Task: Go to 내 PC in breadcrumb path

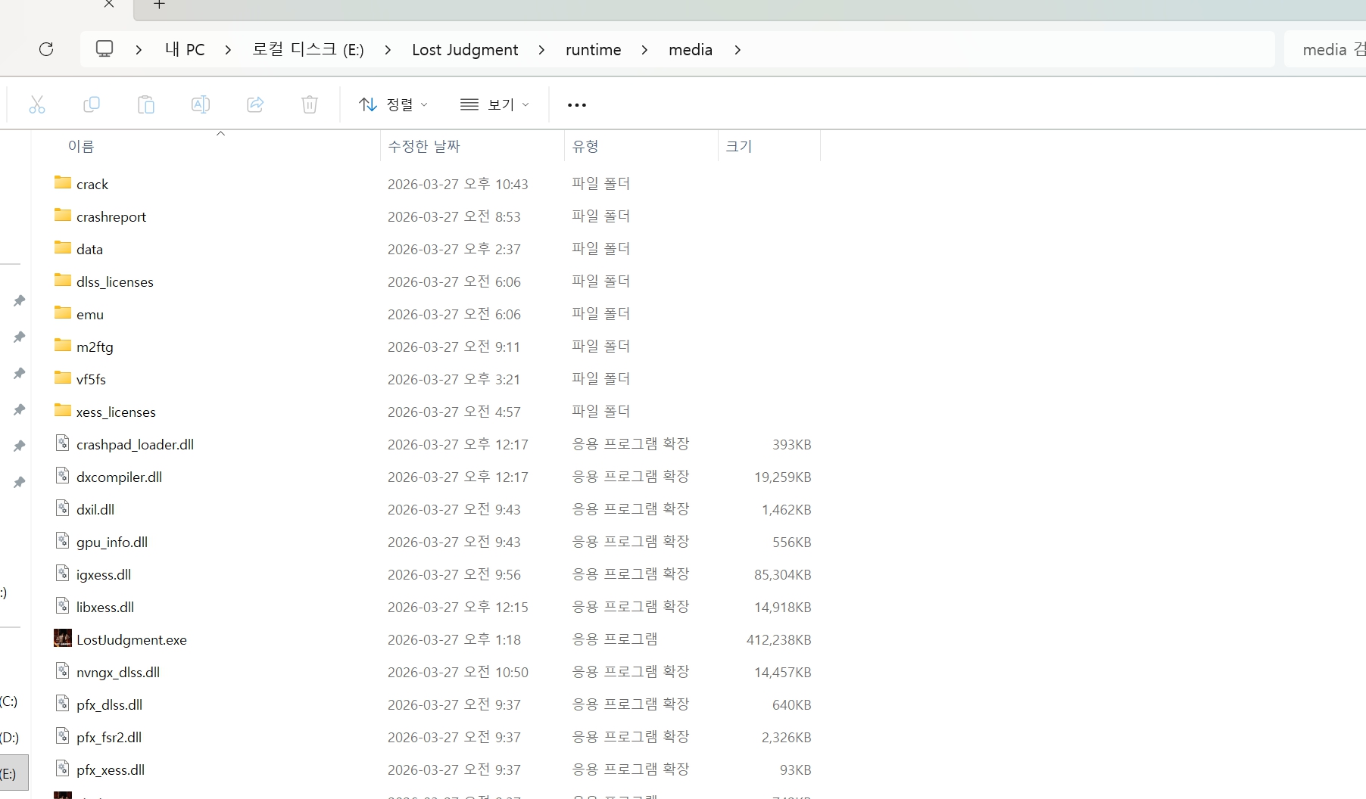Action: pos(185,50)
